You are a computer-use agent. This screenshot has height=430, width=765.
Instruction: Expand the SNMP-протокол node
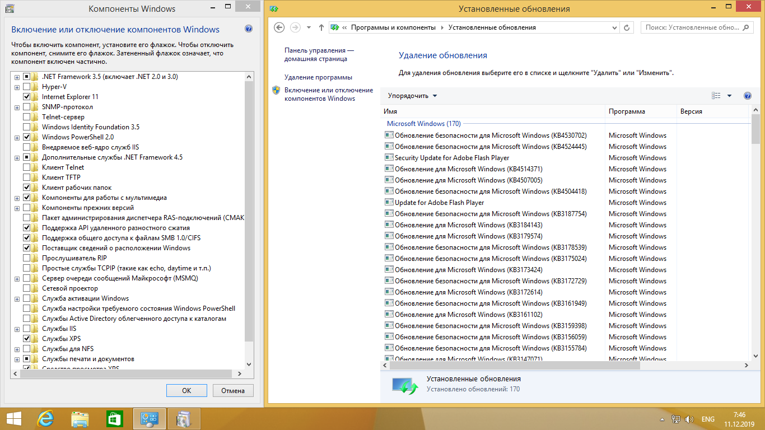coord(17,107)
